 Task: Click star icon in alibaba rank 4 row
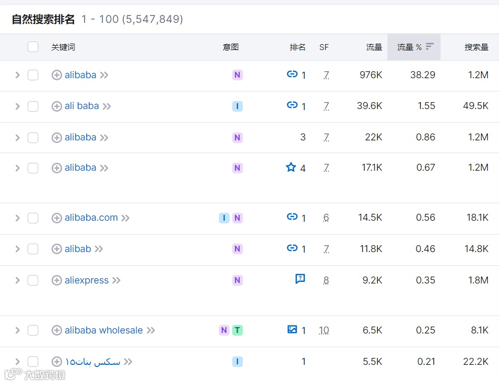pos(291,167)
